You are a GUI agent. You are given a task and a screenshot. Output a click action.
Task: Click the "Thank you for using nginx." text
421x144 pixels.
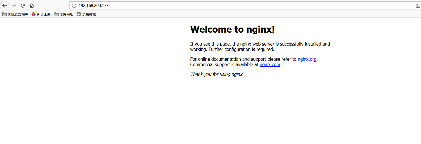point(217,74)
